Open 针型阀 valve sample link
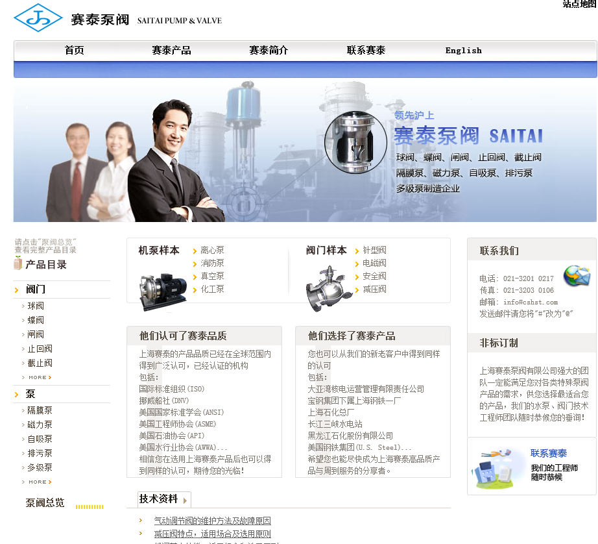 (x=374, y=250)
